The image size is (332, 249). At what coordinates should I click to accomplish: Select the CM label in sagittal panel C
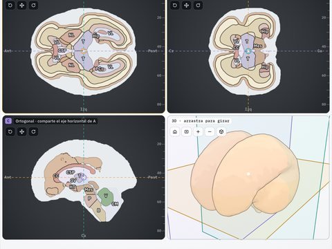[115, 204]
